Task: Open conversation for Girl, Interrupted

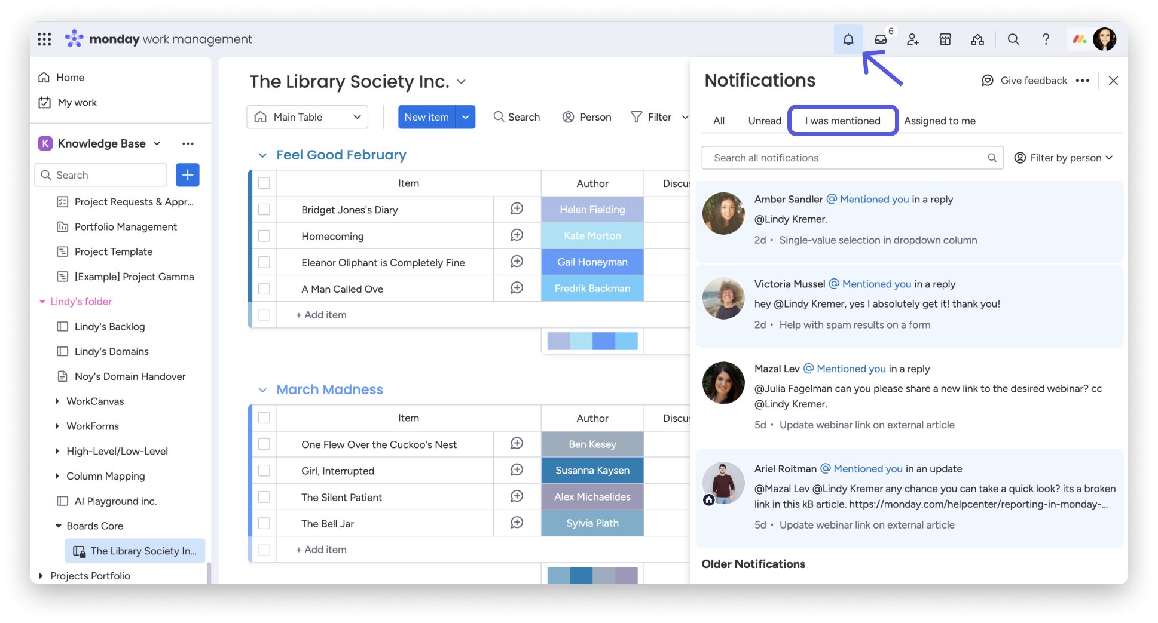Action: [x=517, y=470]
